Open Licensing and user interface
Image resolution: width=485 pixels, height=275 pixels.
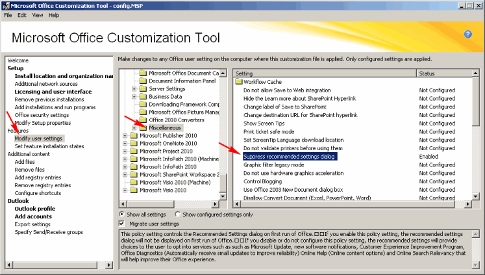53,92
